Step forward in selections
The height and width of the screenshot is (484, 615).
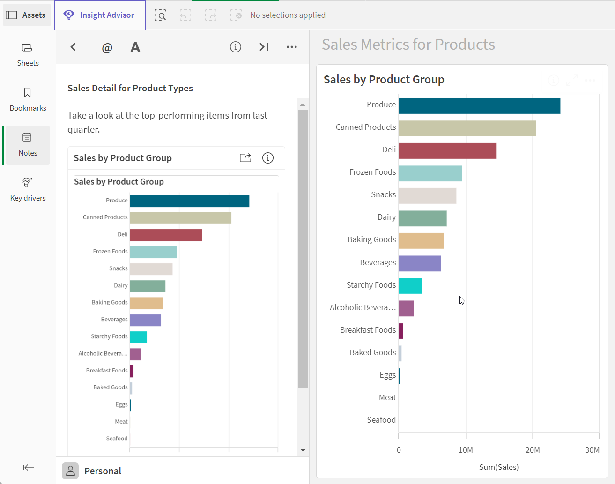click(211, 15)
